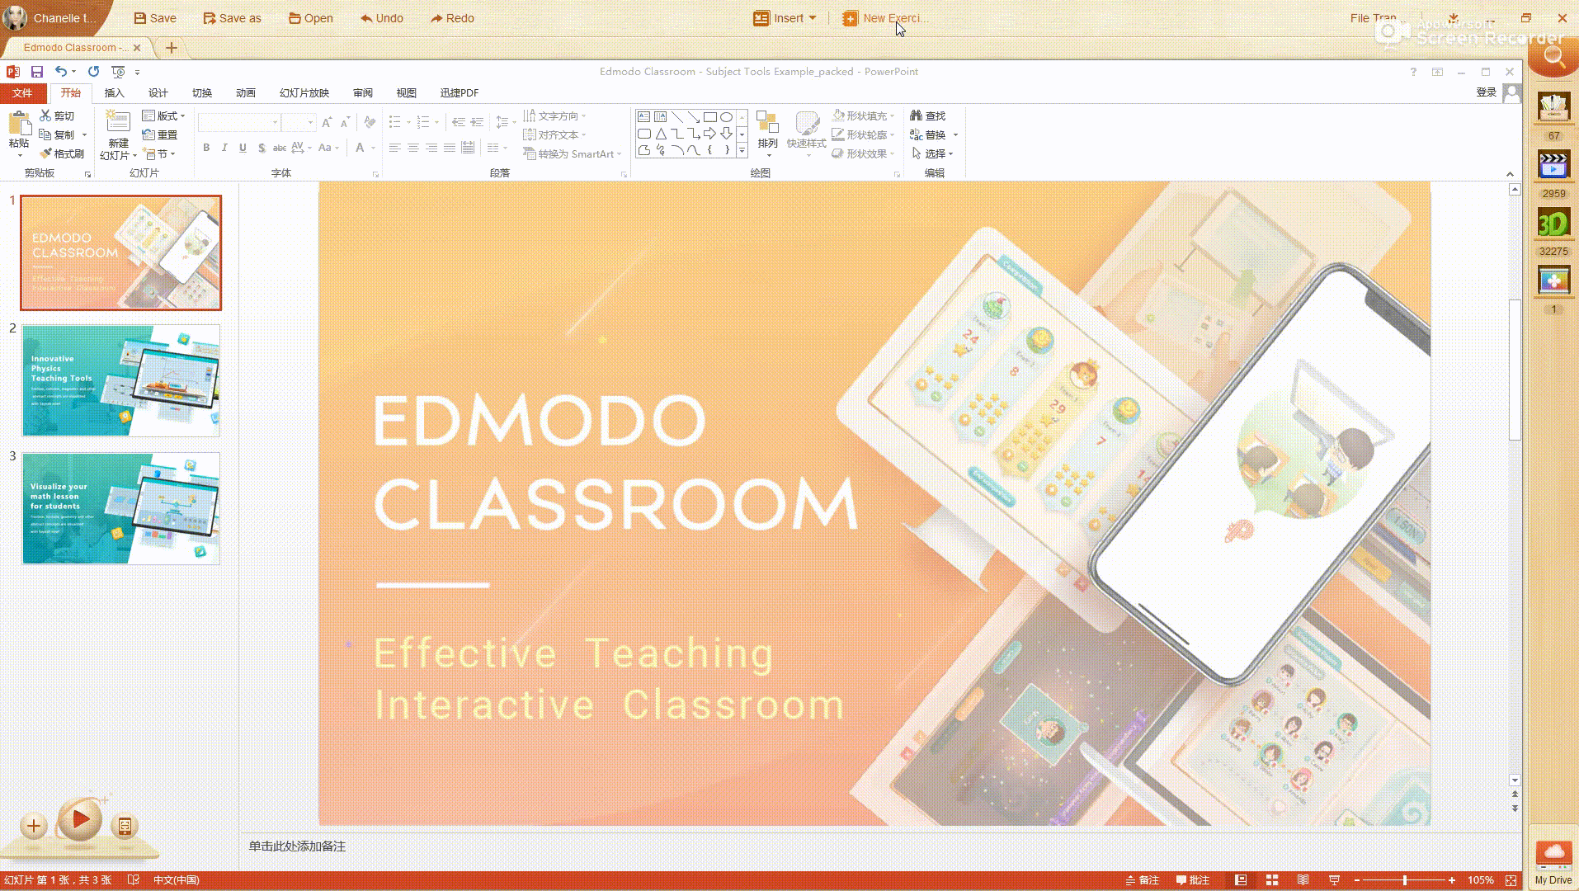The width and height of the screenshot is (1579, 891).
Task: Switch to slide sorter view icon
Action: pos(1272,880)
